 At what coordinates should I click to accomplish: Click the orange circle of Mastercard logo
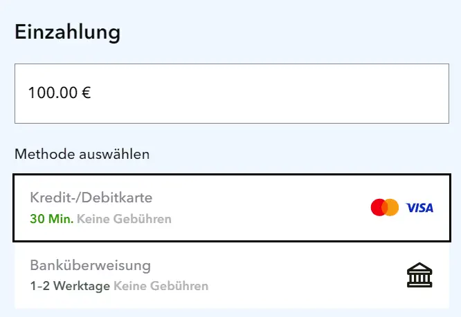click(x=392, y=207)
